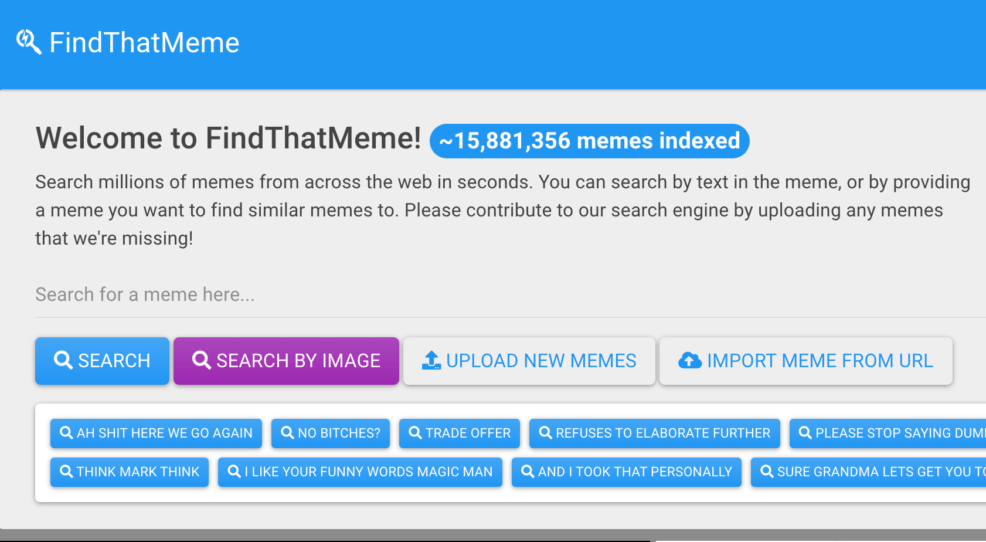This screenshot has width=986, height=542.
Task: Pick the TRADE OFFER suggestion
Action: tap(460, 433)
